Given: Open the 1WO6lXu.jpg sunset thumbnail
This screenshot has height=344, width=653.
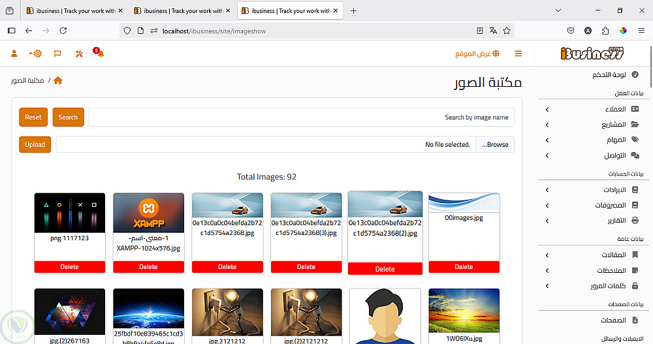Looking at the screenshot, I should (x=464, y=310).
